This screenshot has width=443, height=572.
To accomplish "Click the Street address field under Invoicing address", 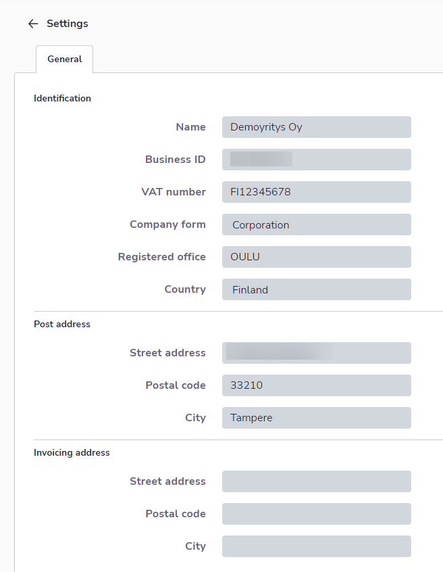I will 316,481.
